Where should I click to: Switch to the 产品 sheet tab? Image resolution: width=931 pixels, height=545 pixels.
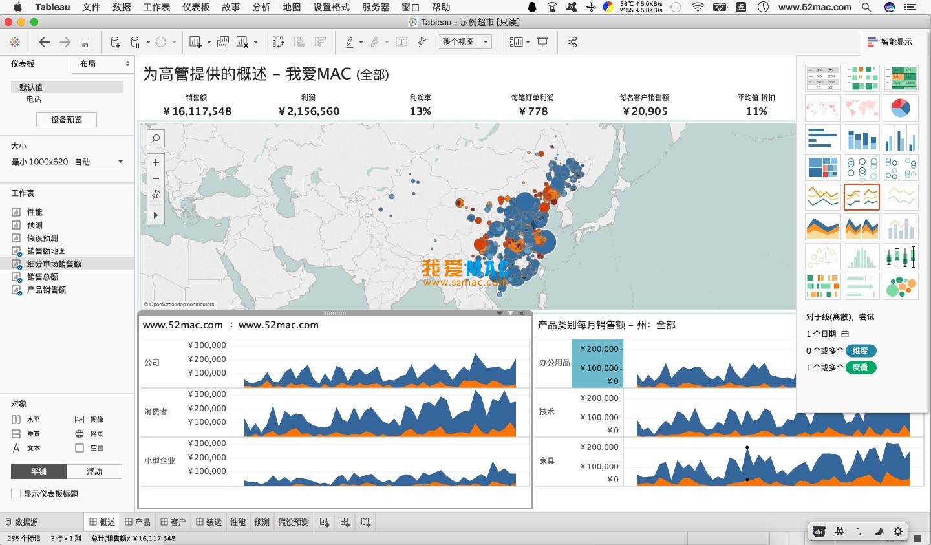[138, 522]
